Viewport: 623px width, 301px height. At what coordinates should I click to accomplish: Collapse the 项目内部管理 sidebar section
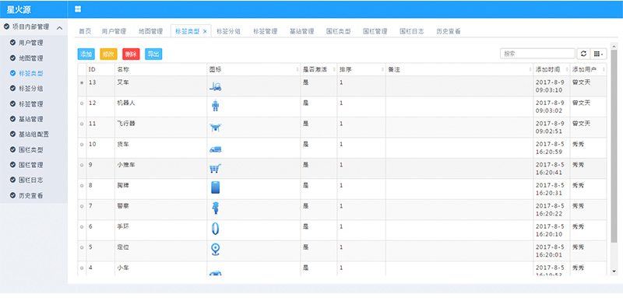(60, 28)
